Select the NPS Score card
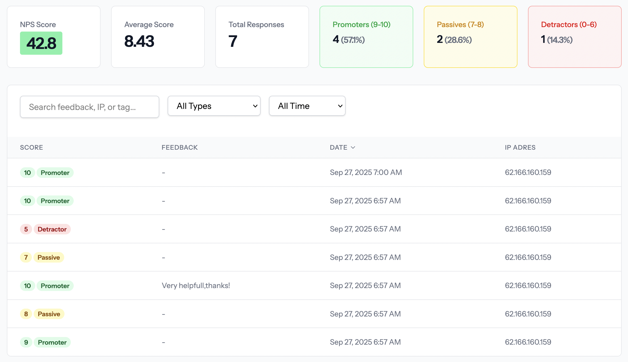 point(54,36)
